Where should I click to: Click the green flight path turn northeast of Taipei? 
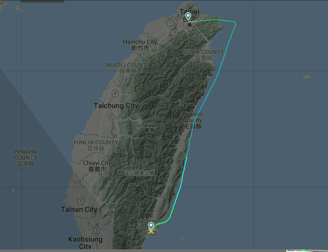[x=234, y=23]
